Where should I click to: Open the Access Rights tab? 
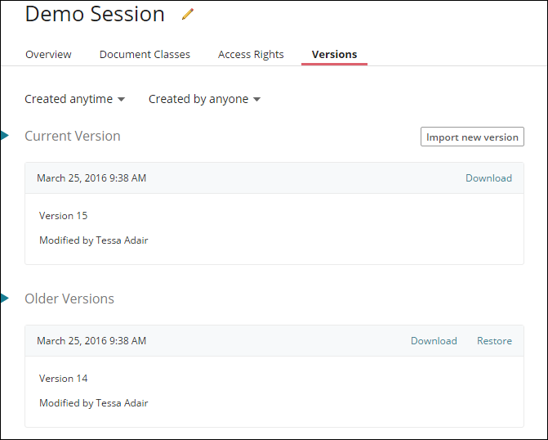[x=251, y=55]
